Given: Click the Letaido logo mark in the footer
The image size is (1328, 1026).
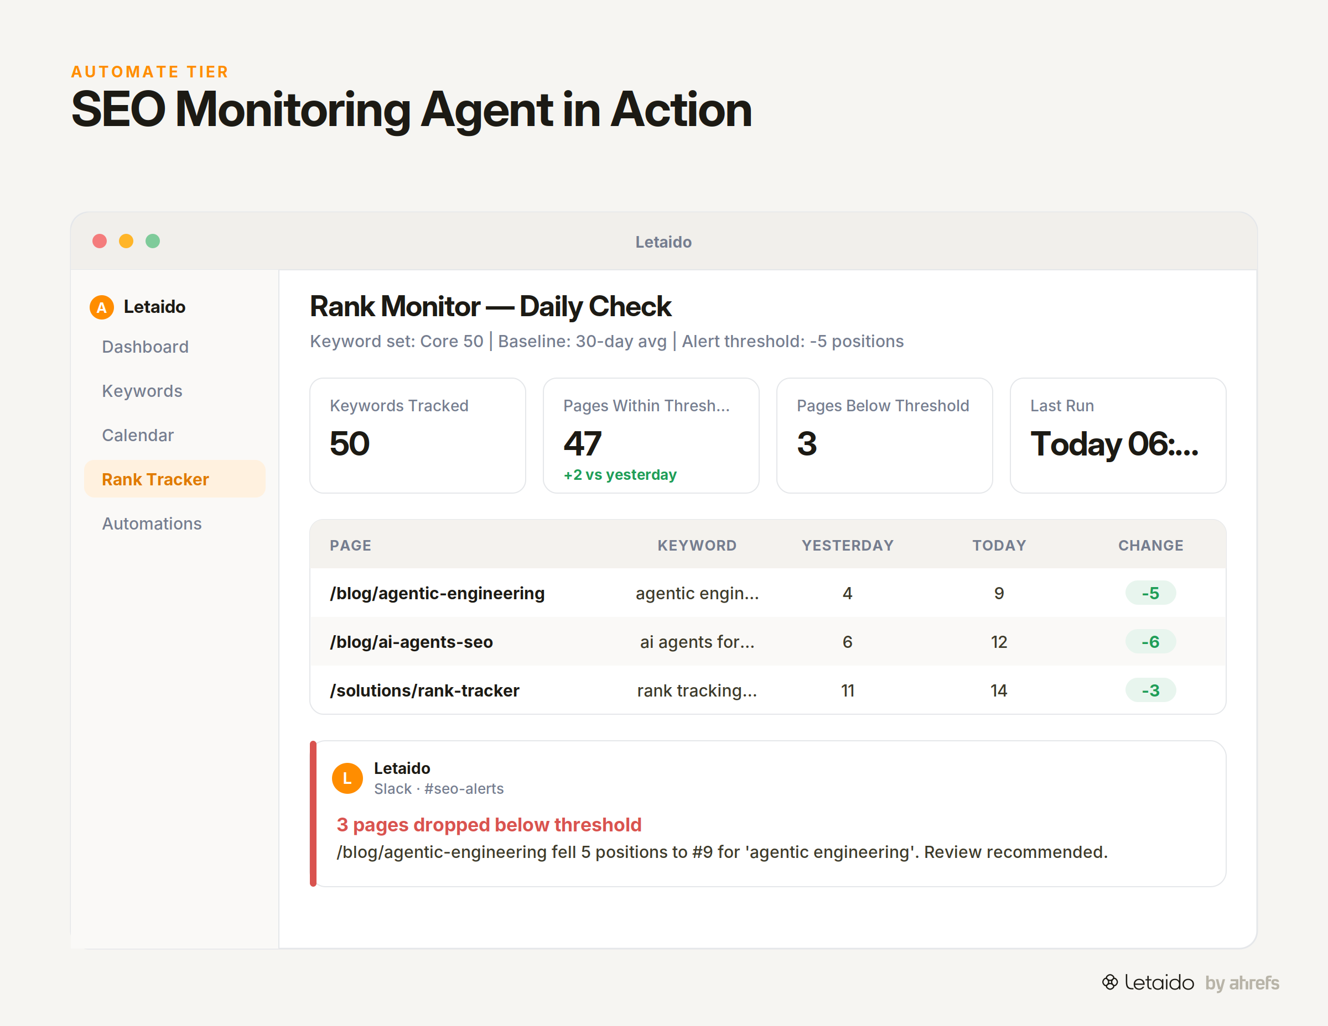Looking at the screenshot, I should [1109, 982].
